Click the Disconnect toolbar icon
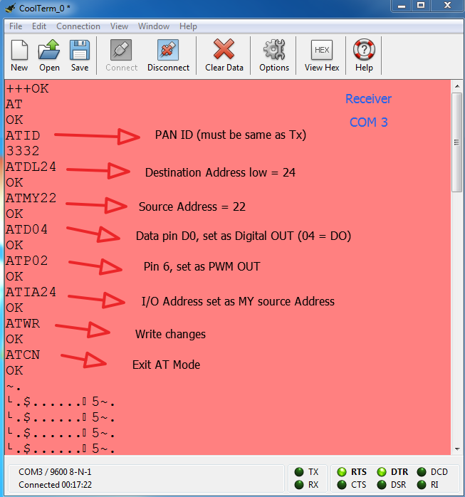 point(168,51)
